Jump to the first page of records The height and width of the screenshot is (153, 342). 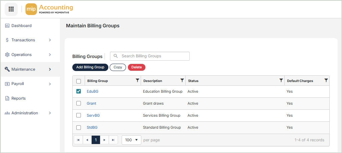click(x=78, y=140)
